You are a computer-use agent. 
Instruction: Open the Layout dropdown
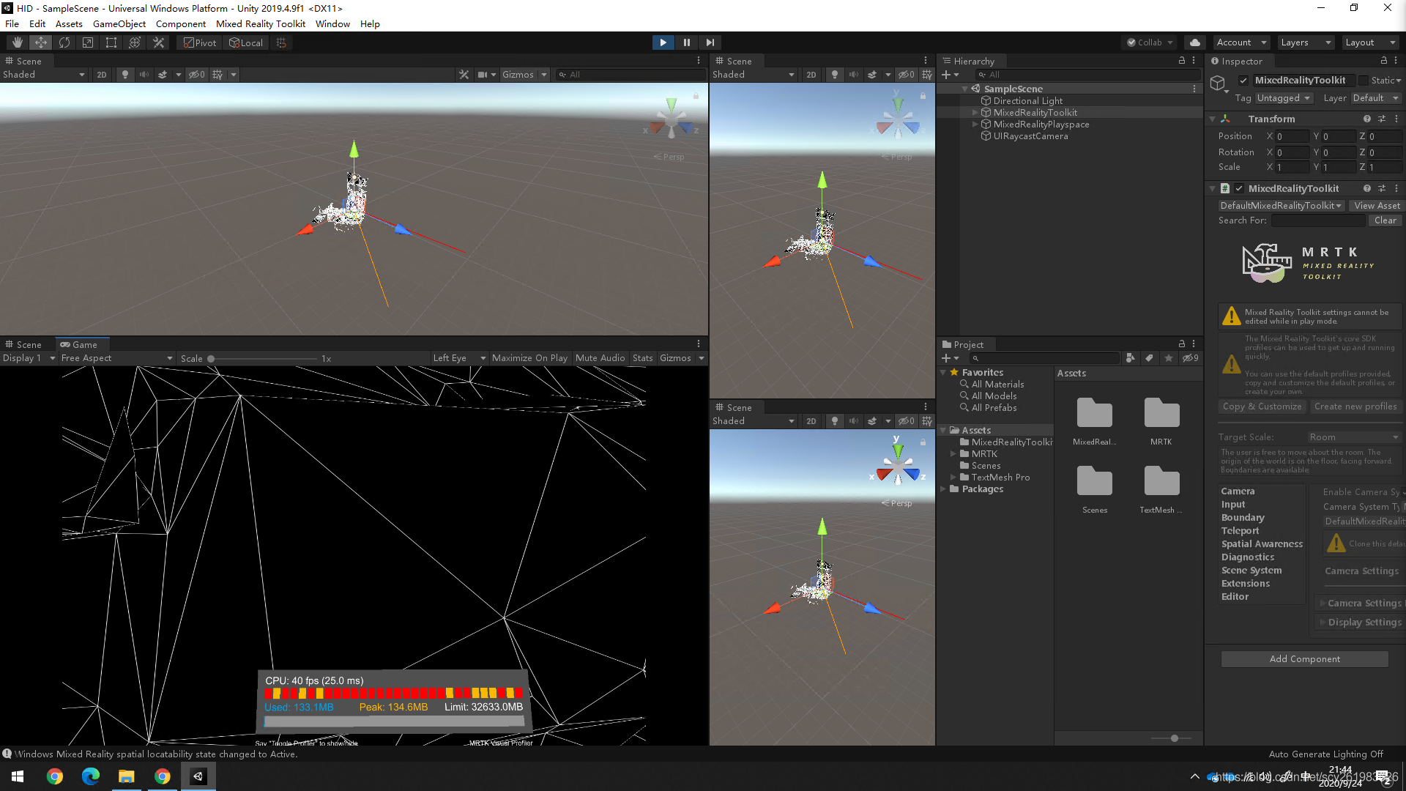(1370, 42)
